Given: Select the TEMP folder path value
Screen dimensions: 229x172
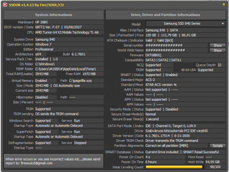Looking at the screenshot, I should coord(65,69).
